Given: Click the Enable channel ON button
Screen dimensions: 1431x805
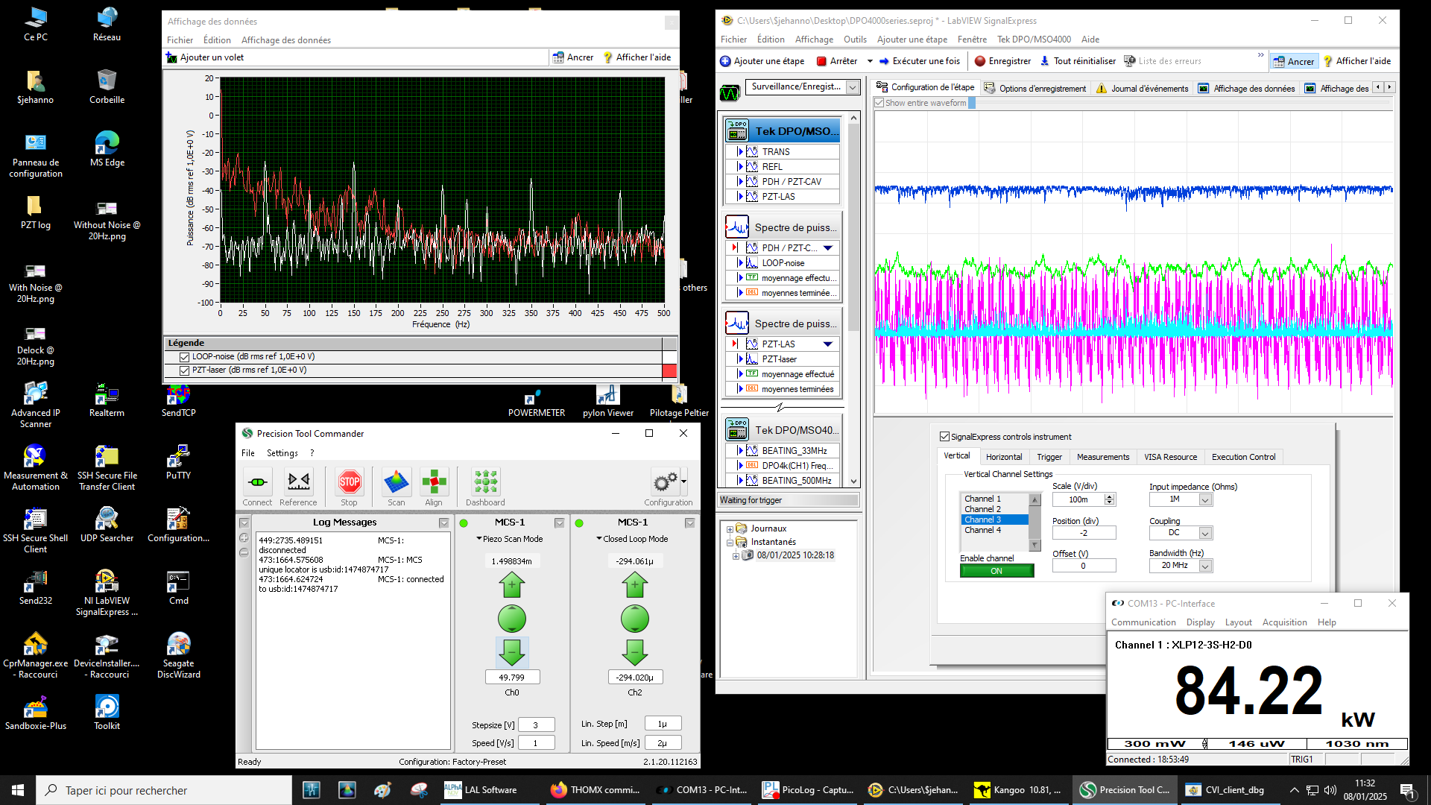Looking at the screenshot, I should [x=996, y=571].
